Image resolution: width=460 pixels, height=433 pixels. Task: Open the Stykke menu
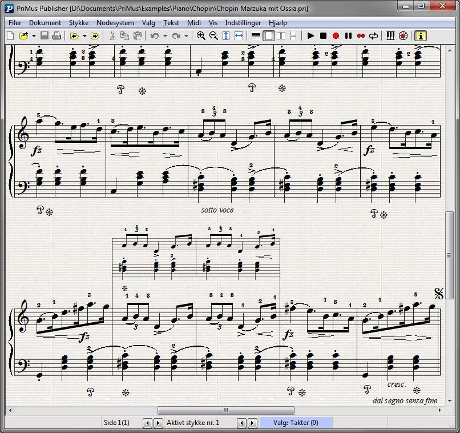79,23
